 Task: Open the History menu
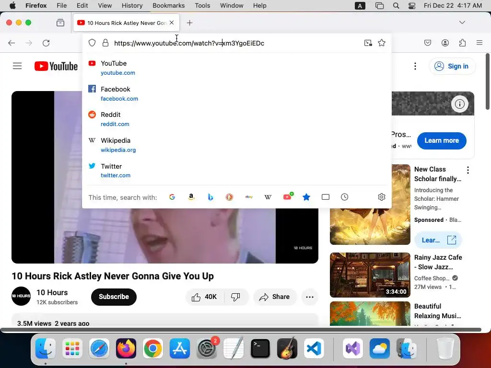pyautogui.click(x=132, y=6)
